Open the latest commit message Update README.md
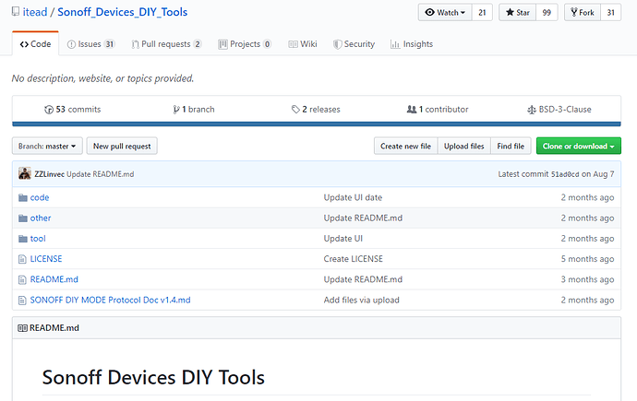The width and height of the screenshot is (637, 401). point(101,174)
